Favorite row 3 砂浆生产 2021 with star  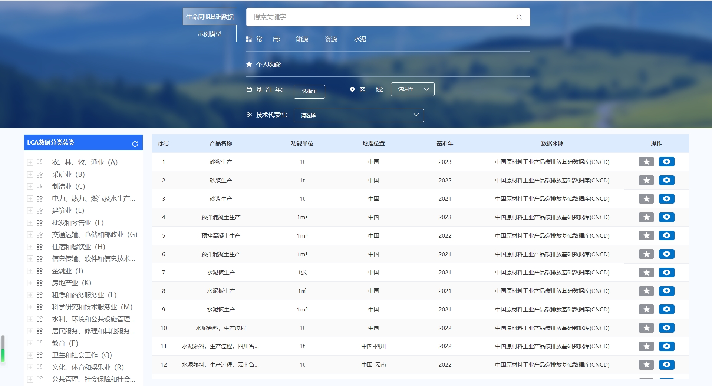tap(646, 199)
